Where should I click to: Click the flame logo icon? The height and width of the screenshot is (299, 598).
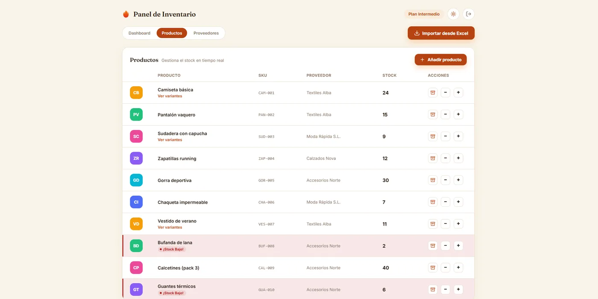[x=126, y=14]
